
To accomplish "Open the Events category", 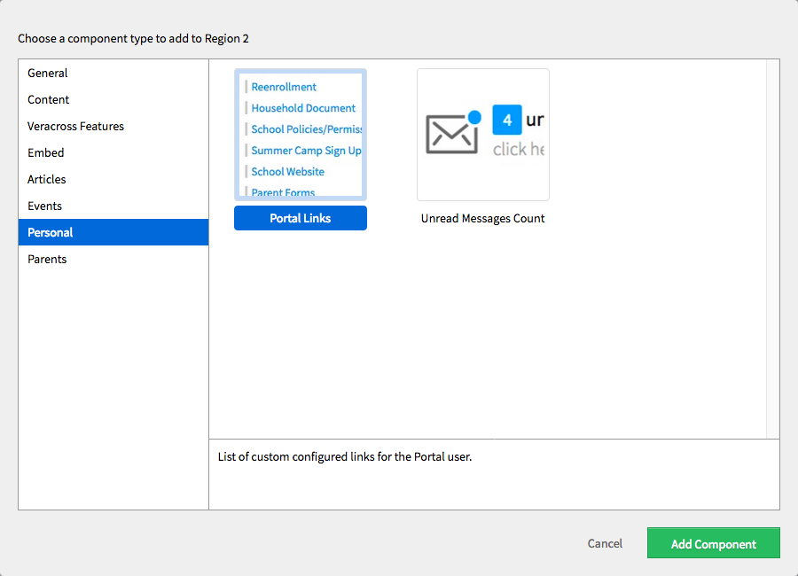I will pyautogui.click(x=45, y=206).
